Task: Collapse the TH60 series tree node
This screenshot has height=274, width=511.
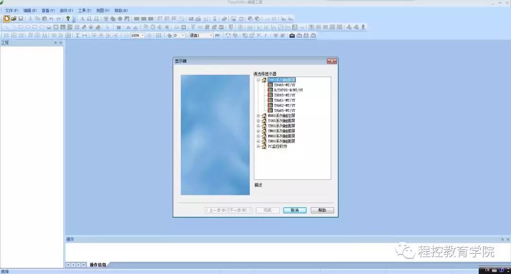Action: point(258,80)
